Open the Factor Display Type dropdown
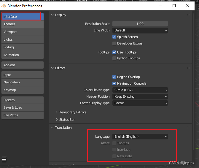 pyautogui.click(x=140, y=103)
